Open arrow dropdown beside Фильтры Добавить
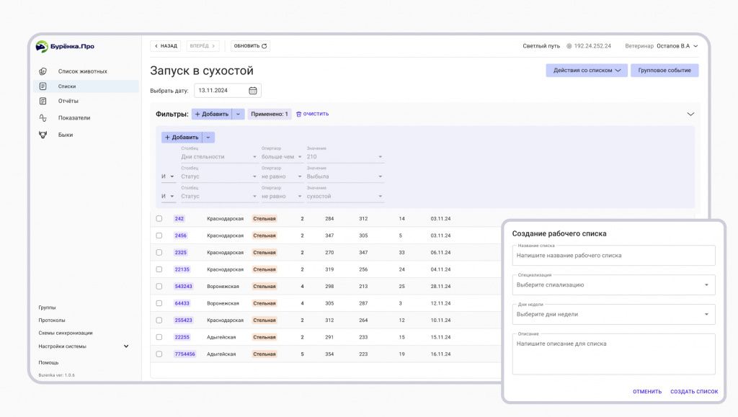 click(x=238, y=115)
